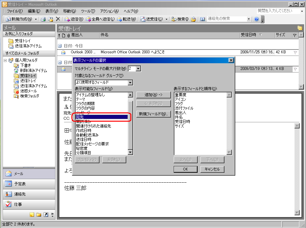Switch to the Calendar (予定表) pane
Image resolution: width=306 pixels, height=228 pixels.
point(29,184)
